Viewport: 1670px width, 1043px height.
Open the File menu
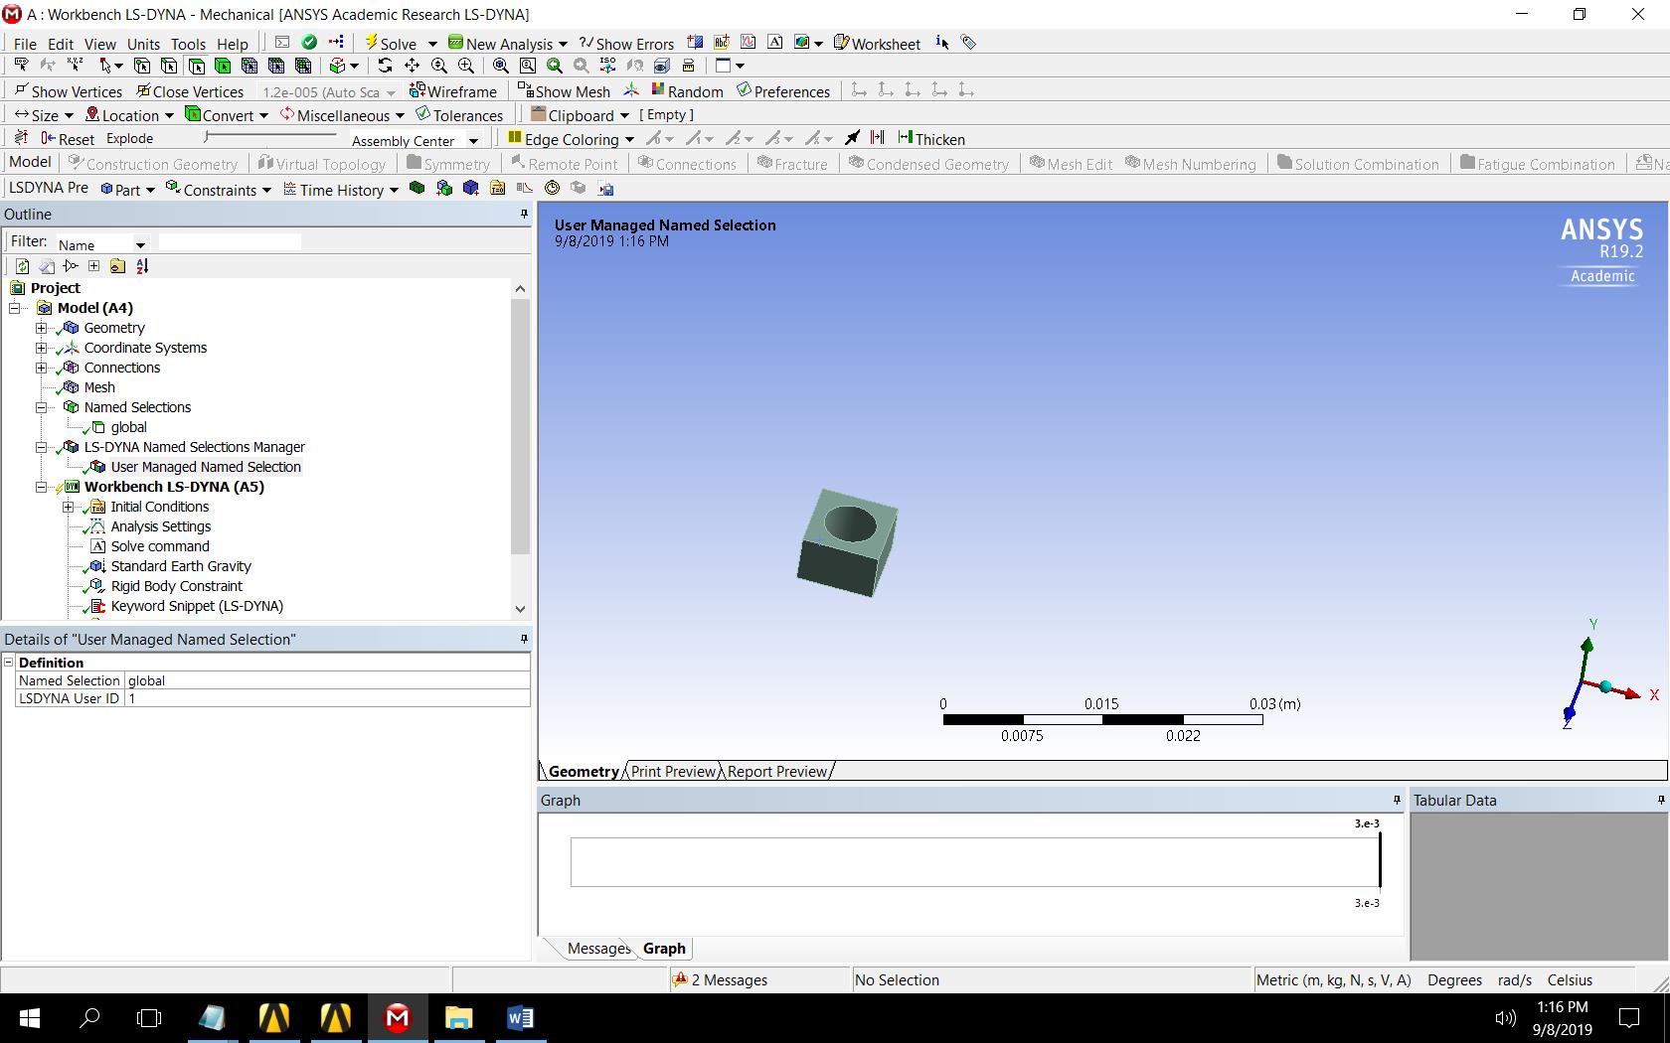pos(25,44)
